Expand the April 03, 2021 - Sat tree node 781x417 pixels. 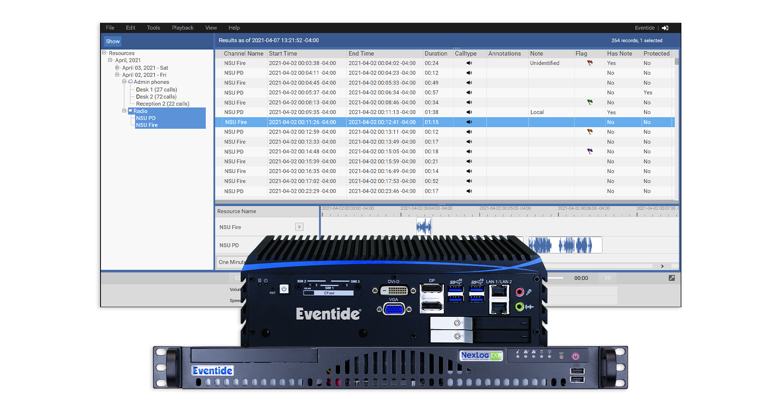coord(117,68)
